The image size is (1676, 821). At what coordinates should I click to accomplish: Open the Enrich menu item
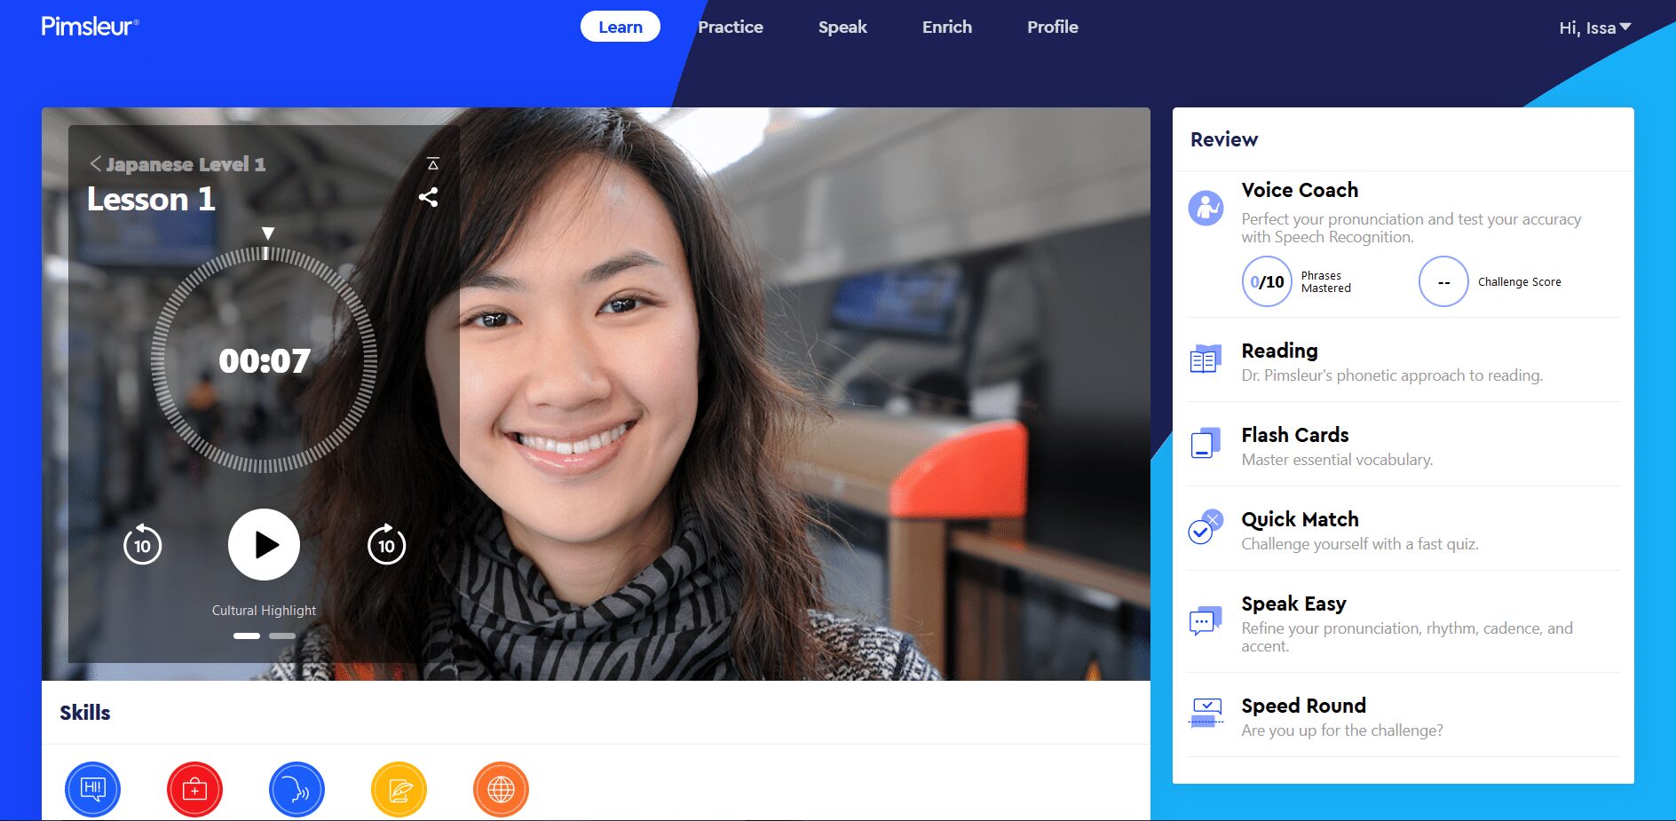click(x=946, y=27)
